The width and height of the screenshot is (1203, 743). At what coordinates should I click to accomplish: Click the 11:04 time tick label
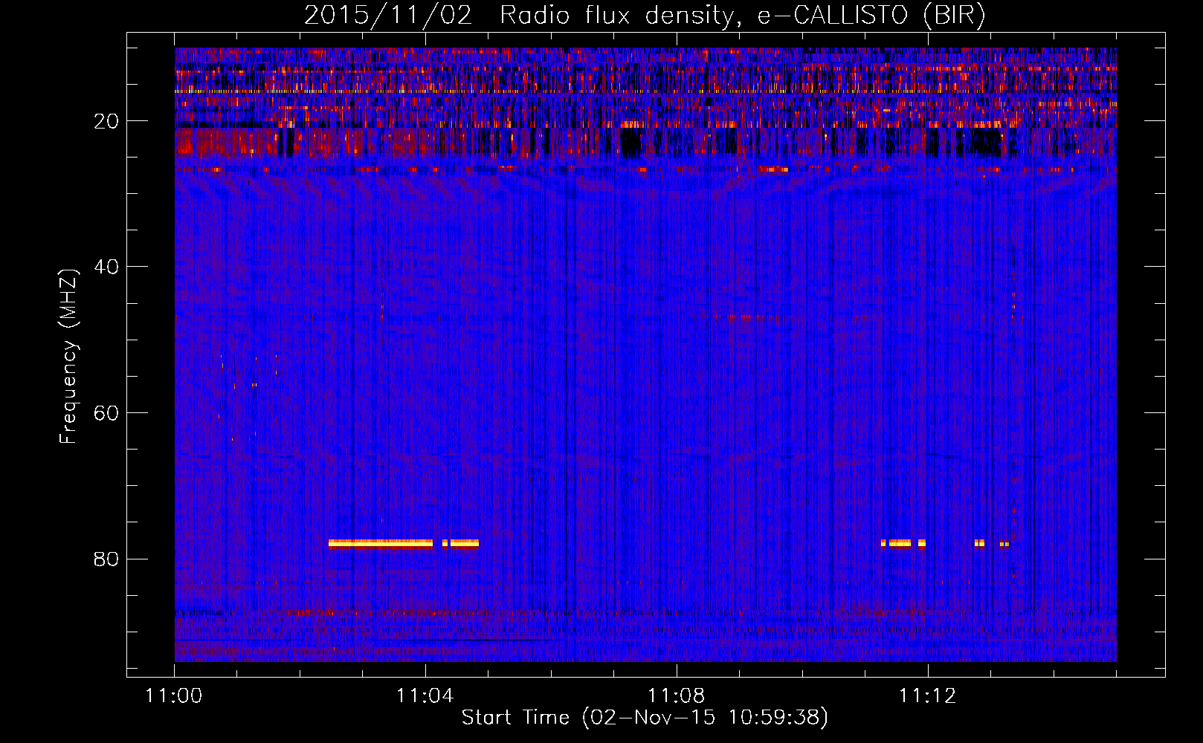(x=425, y=696)
